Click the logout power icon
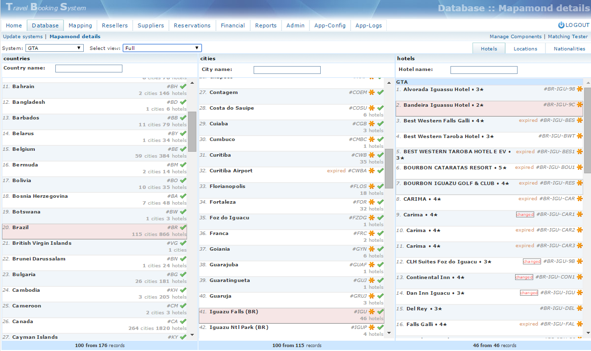Screen dimensions: 591x351 [x=561, y=25]
